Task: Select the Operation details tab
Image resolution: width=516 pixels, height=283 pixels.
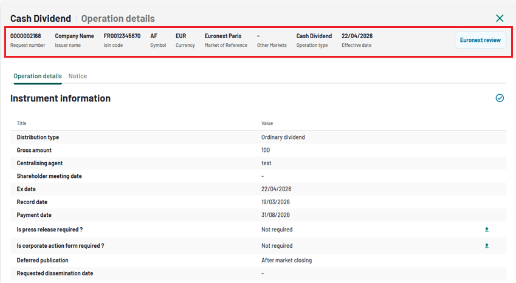Action: 38,76
